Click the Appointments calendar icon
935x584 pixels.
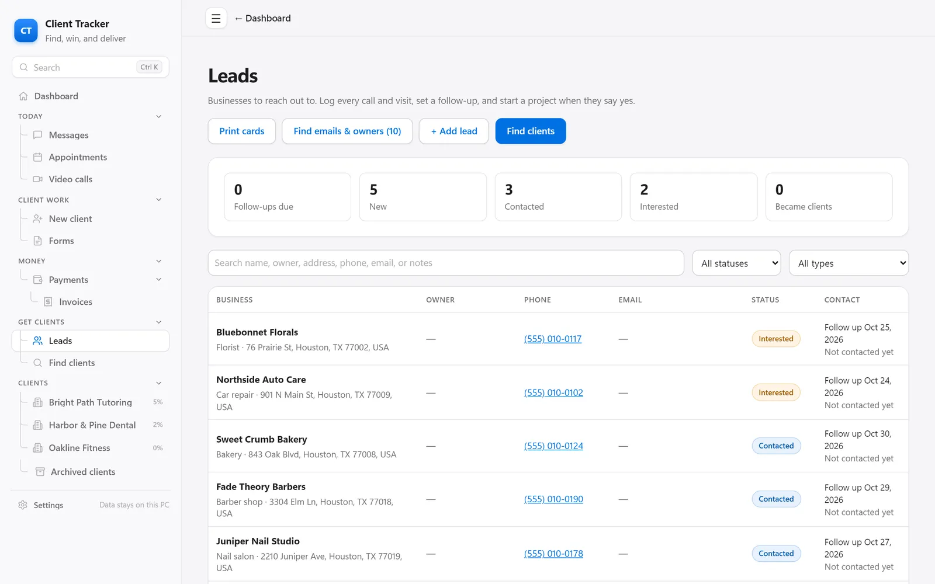(x=38, y=157)
